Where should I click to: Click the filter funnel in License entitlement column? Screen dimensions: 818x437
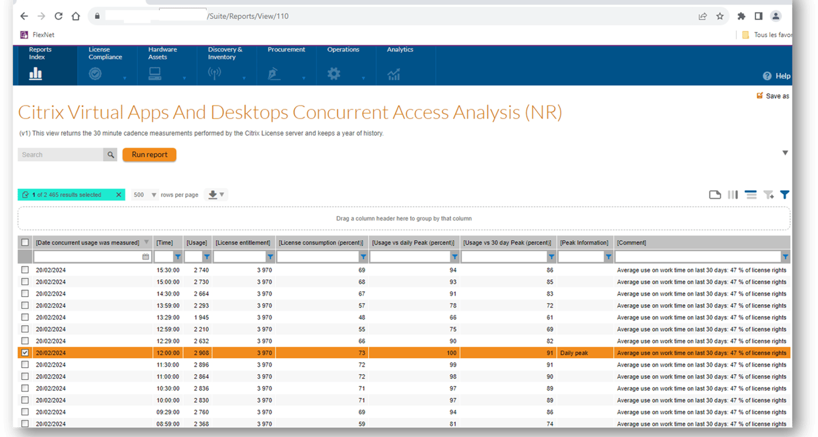[270, 257]
